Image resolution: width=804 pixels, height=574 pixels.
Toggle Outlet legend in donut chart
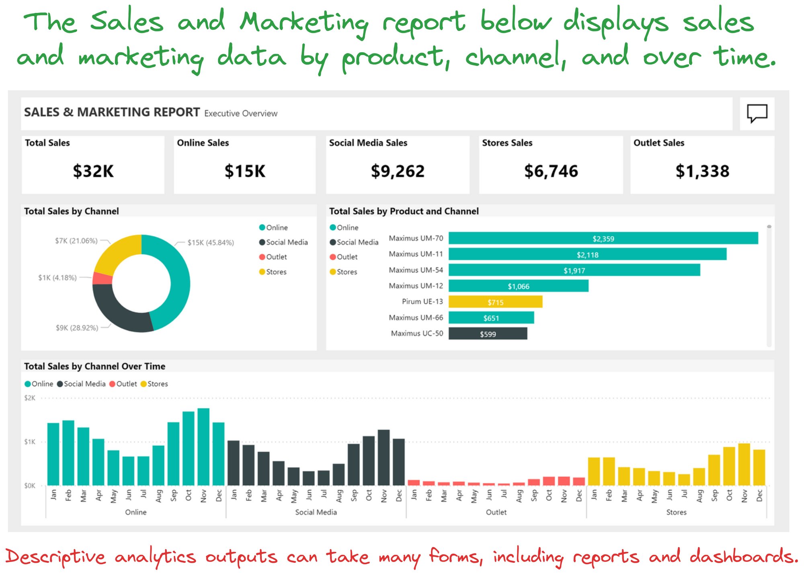tap(273, 257)
